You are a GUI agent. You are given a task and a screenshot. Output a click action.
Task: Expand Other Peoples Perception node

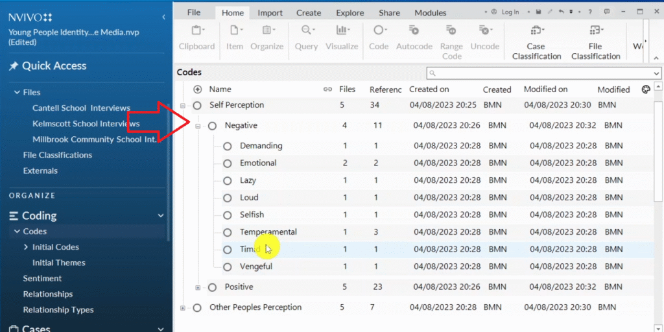[183, 308]
